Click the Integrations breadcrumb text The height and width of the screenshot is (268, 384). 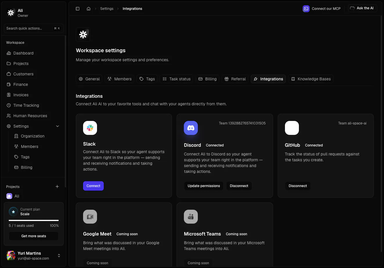pyautogui.click(x=132, y=9)
